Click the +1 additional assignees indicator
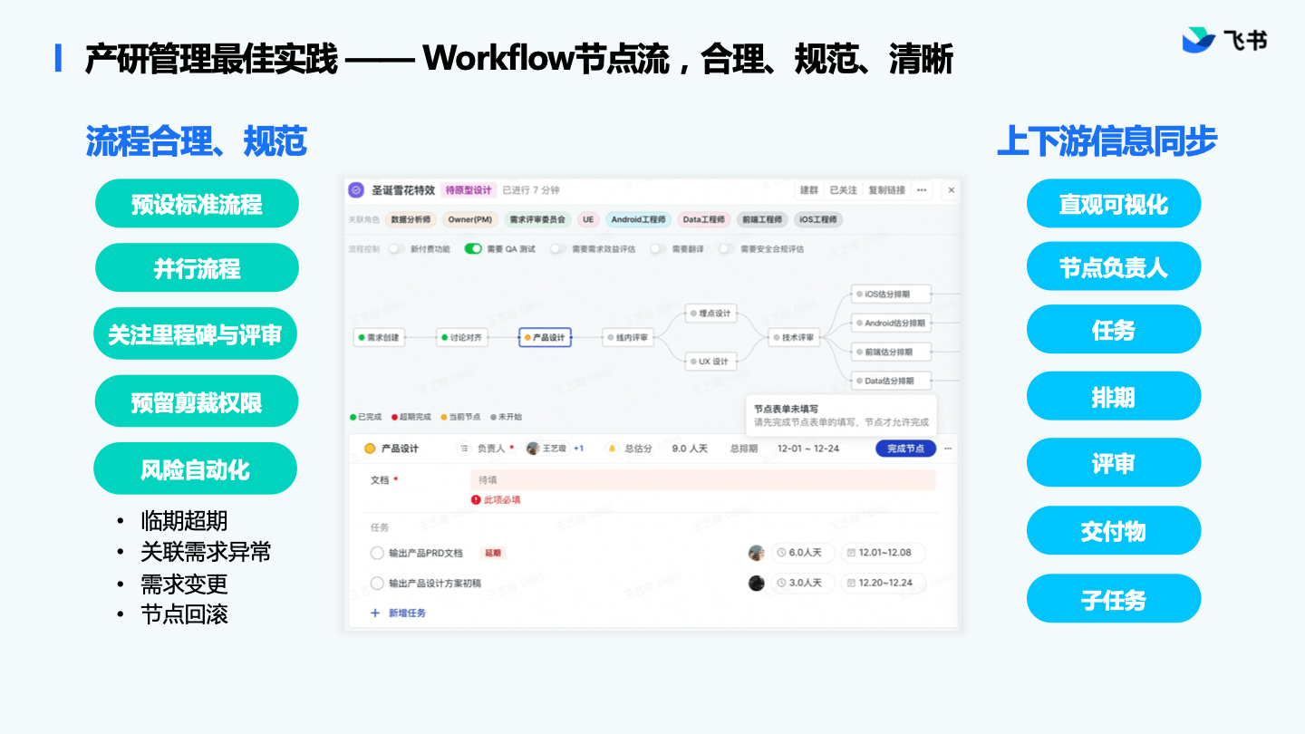The image size is (1305, 734). click(x=578, y=449)
